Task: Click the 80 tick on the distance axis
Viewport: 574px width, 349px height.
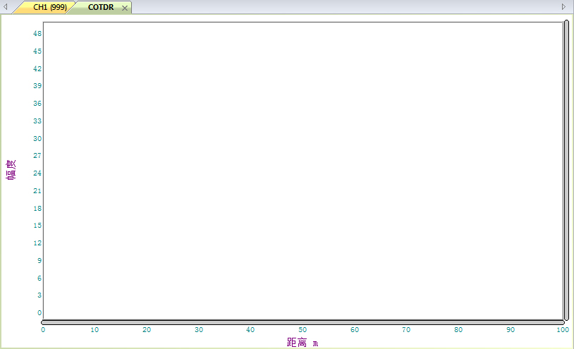Action: point(458,330)
